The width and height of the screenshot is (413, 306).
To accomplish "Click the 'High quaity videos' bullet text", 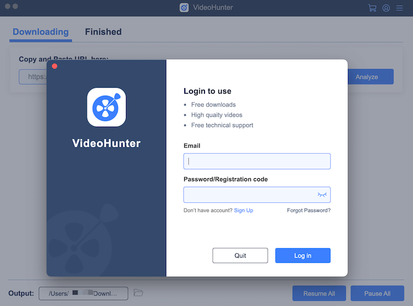I will pos(217,115).
